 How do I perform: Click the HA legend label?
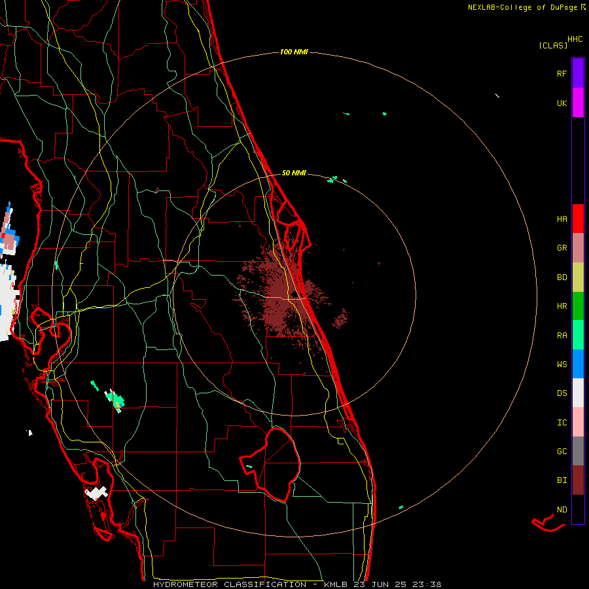coord(562,219)
